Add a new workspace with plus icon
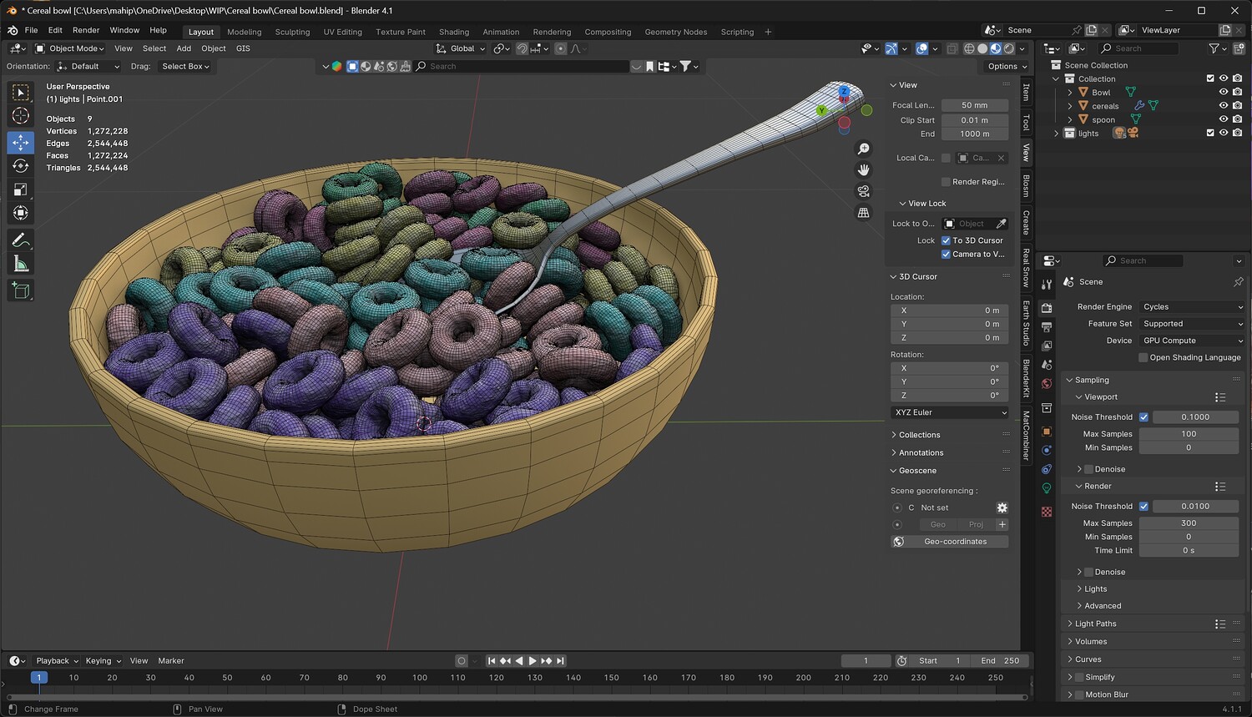The width and height of the screenshot is (1252, 717). (x=768, y=32)
